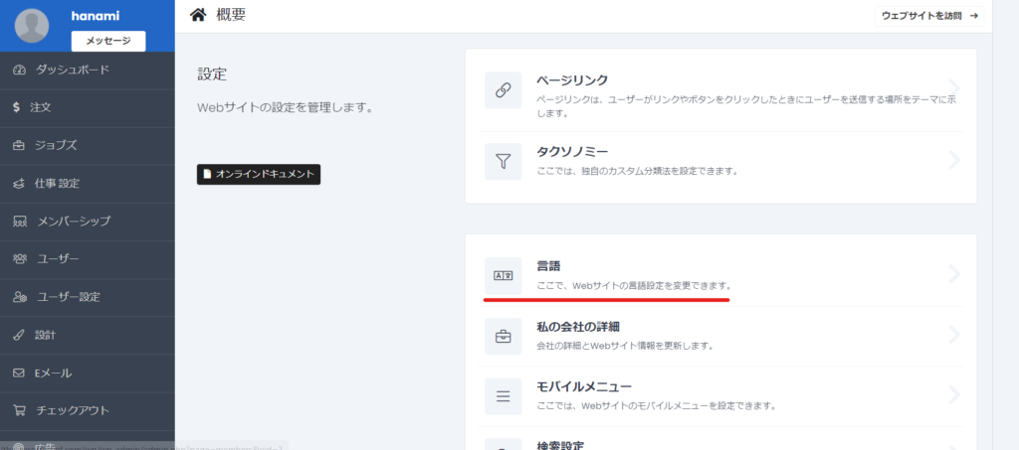1019x450 pixels.
Task: Open メンバーシップ from the sidebar
Action: click(x=74, y=221)
